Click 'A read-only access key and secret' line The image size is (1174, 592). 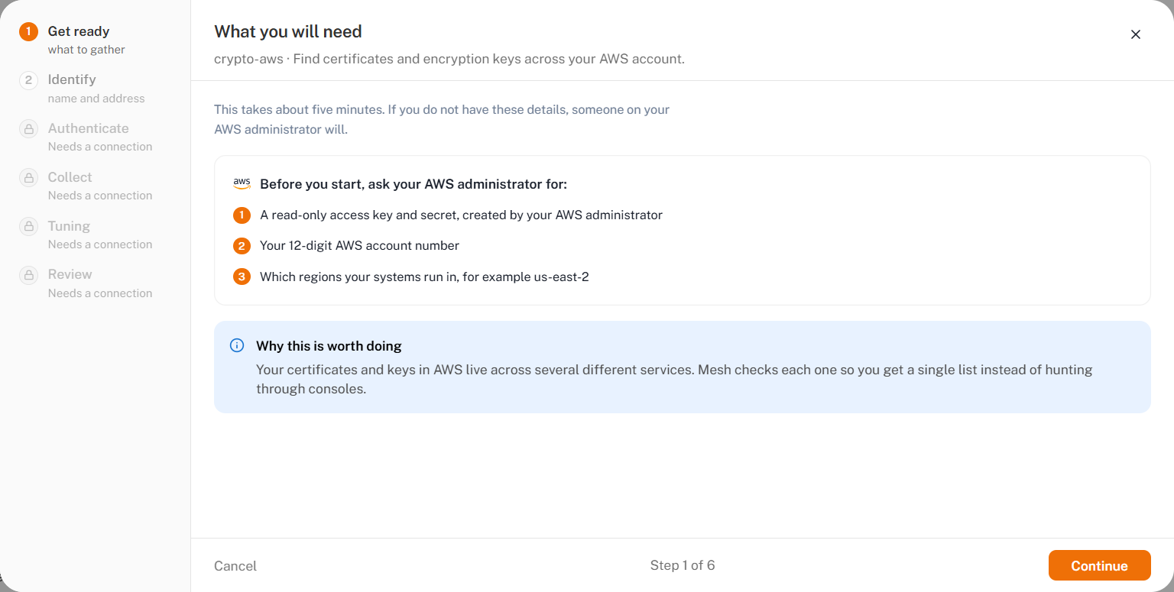click(x=461, y=215)
